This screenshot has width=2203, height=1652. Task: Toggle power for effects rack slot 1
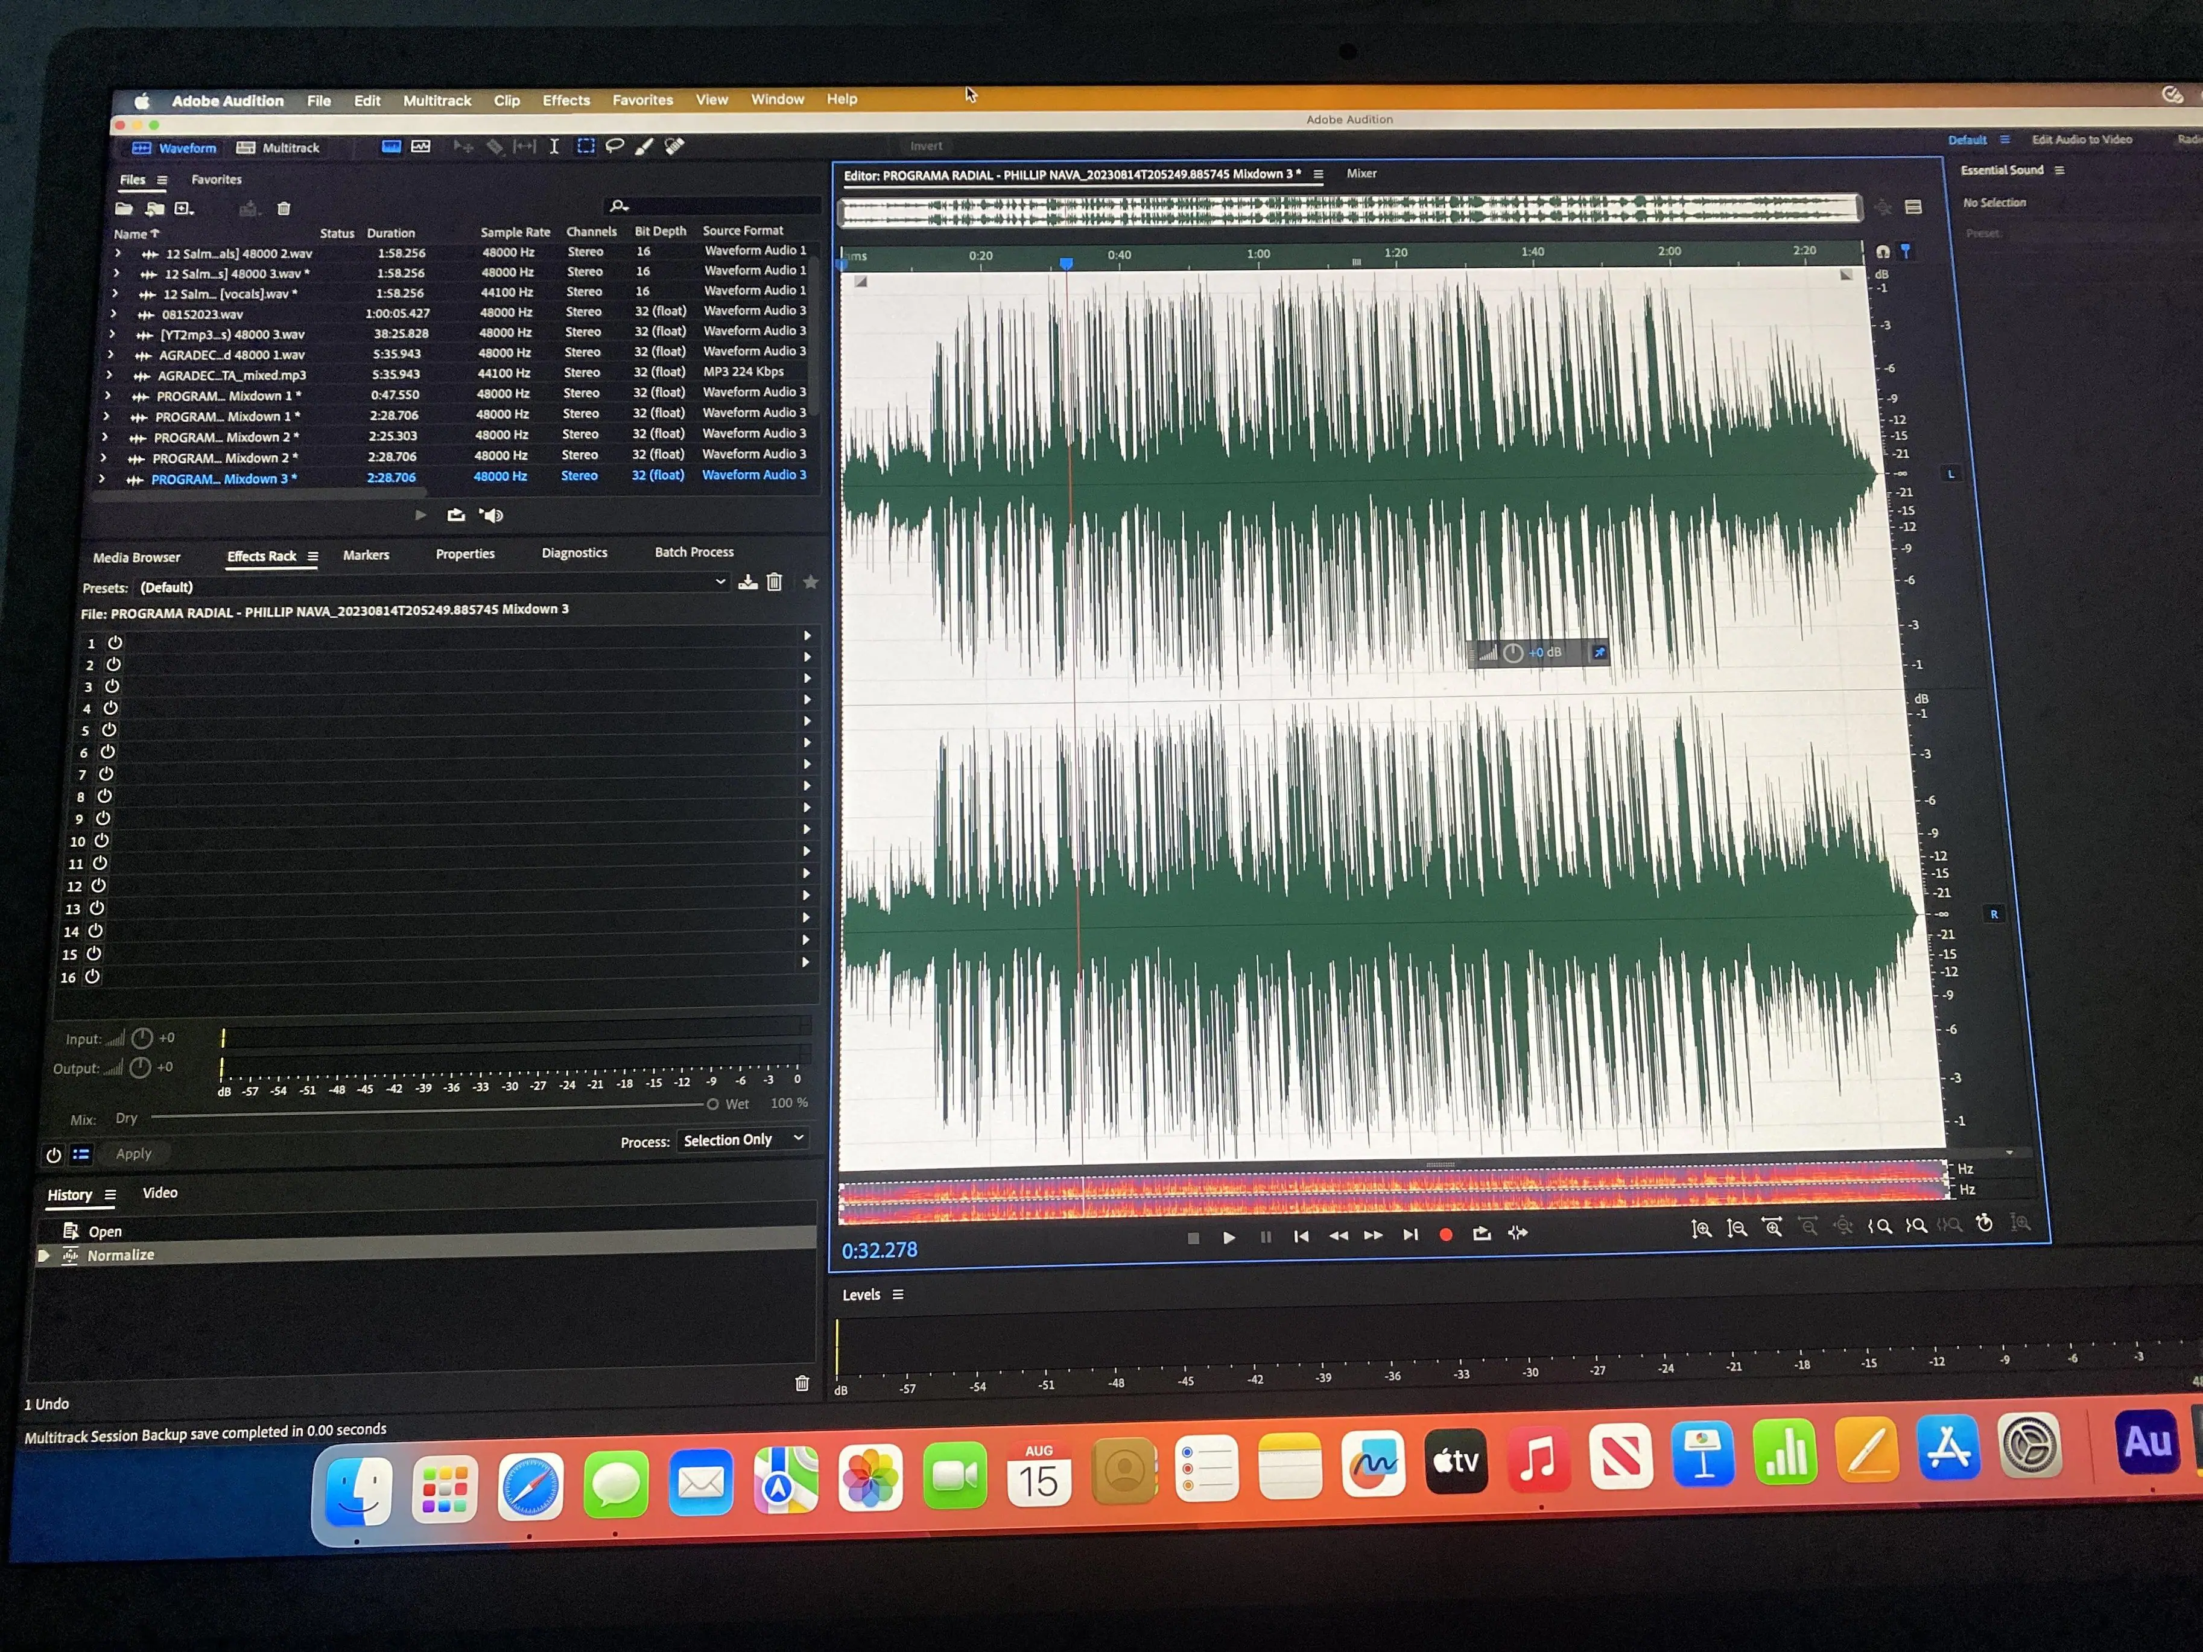[x=115, y=644]
